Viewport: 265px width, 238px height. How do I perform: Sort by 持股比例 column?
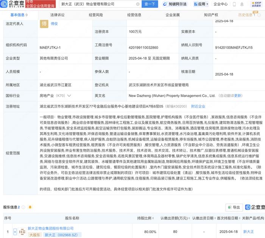153,218
